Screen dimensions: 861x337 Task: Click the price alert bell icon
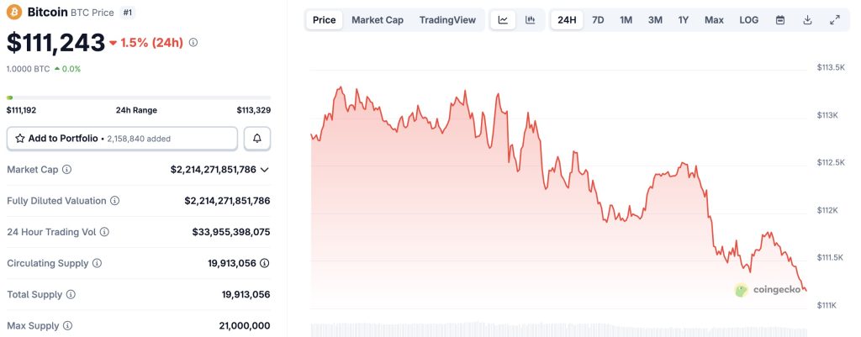tap(257, 138)
